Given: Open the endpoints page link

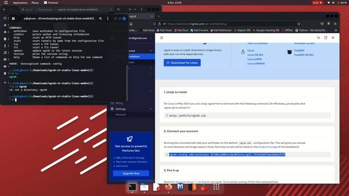Looking at the screenshot, I should coord(268,147).
